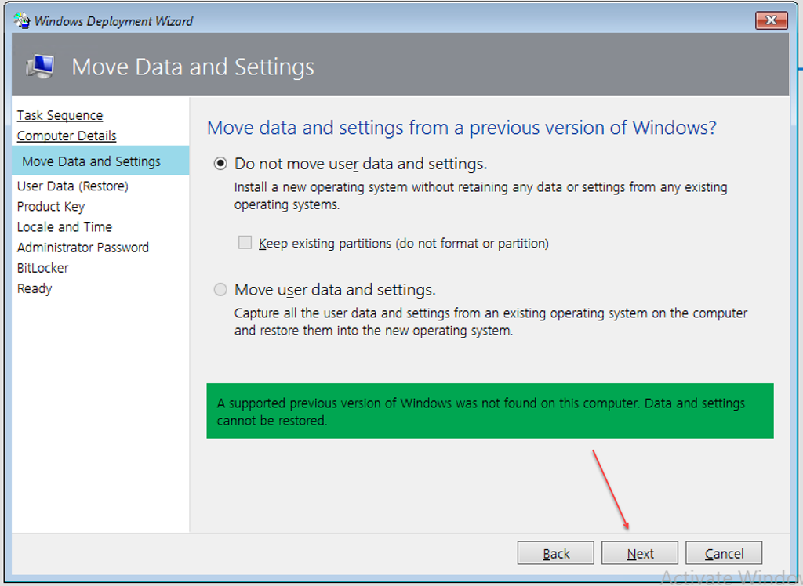Screen dimensions: 803x586
Task: Close the Windows Deployment Wizard window
Action: (x=771, y=20)
